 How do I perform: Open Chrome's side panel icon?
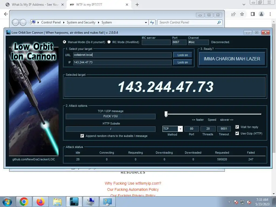click(x=253, y=14)
